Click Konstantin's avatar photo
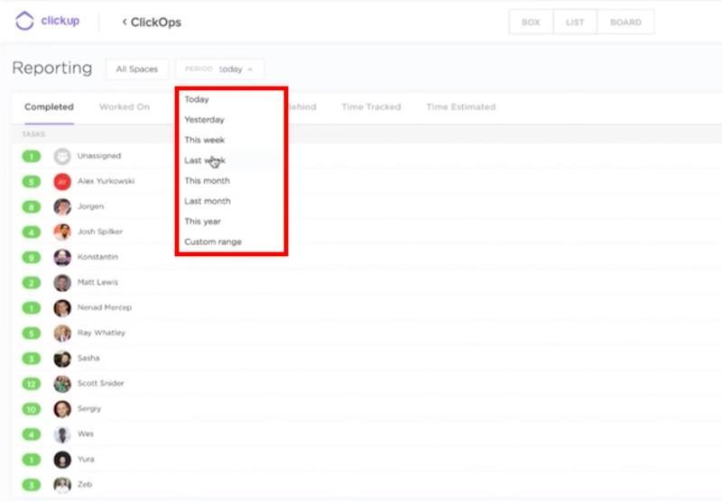 pos(62,258)
